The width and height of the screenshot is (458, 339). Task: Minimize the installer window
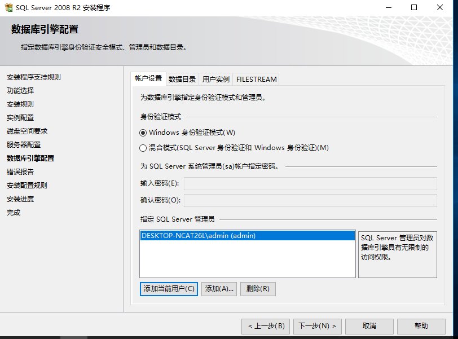pyautogui.click(x=388, y=8)
